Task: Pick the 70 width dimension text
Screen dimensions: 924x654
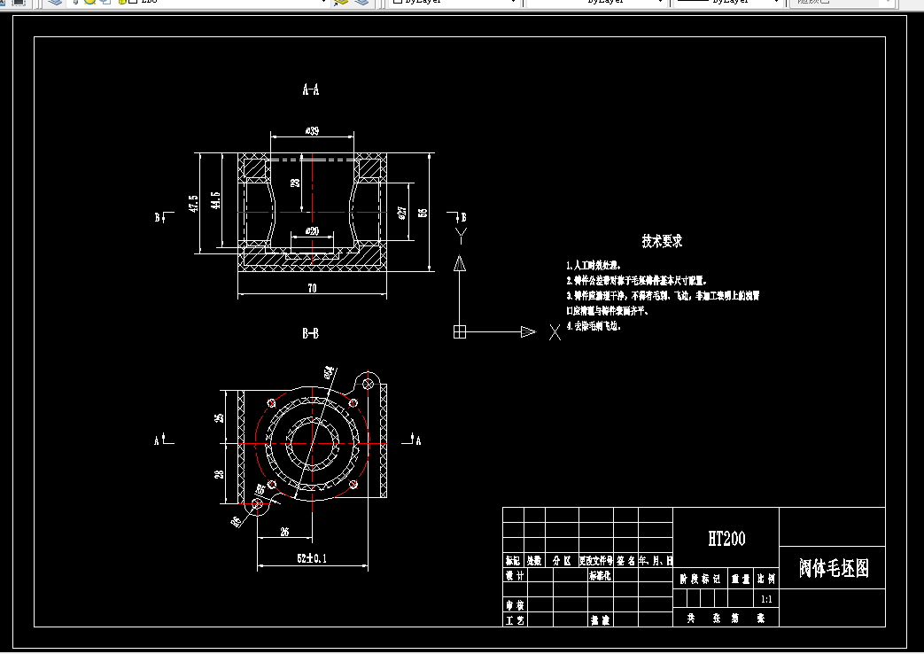Action: (313, 288)
